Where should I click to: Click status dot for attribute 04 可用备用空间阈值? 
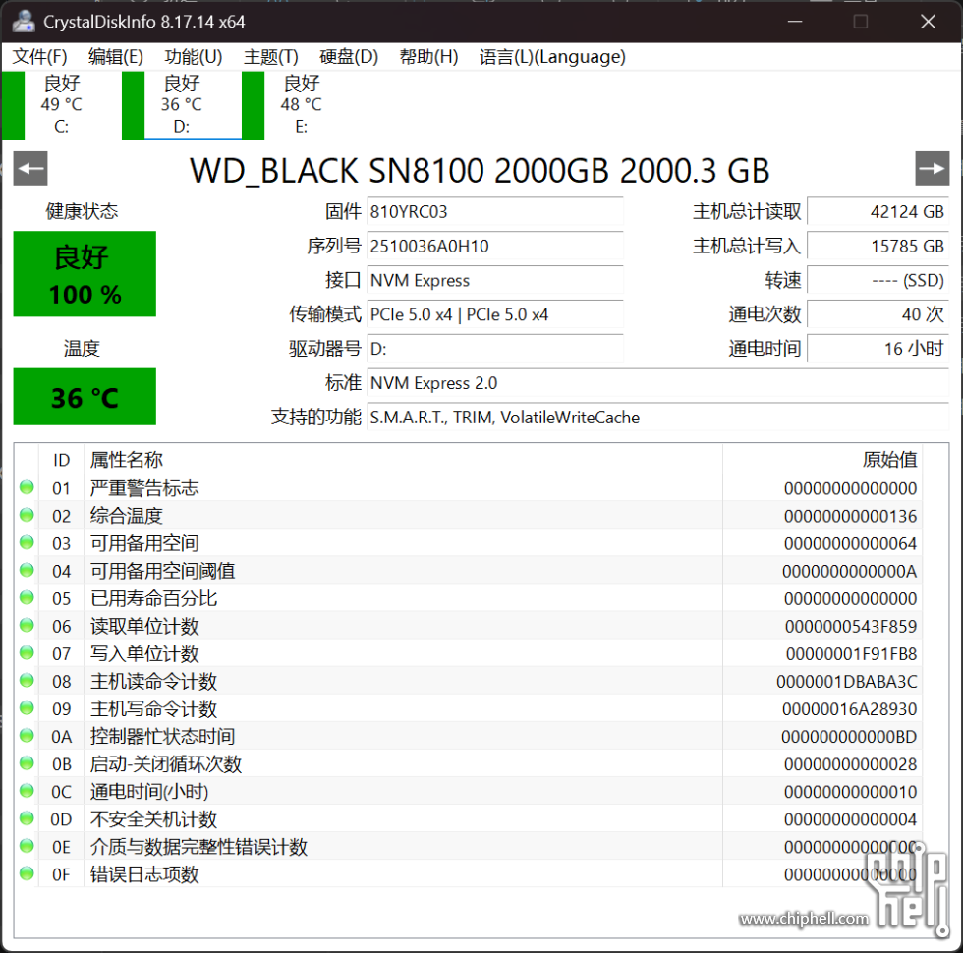click(x=27, y=571)
